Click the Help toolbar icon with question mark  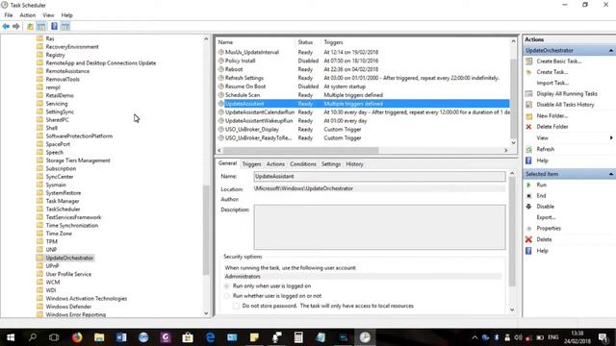click(54, 26)
